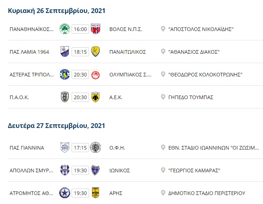Click the AEK yellow eagle crest
This screenshot has width=263, height=204.
point(96,97)
